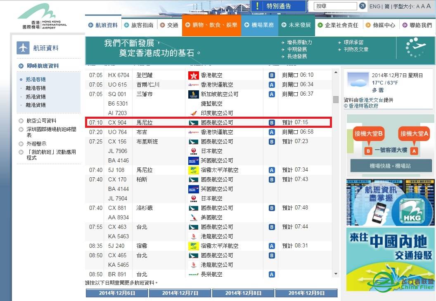Click EVA Air logo for BR 891
436x301 pixels.
pyautogui.click(x=193, y=274)
